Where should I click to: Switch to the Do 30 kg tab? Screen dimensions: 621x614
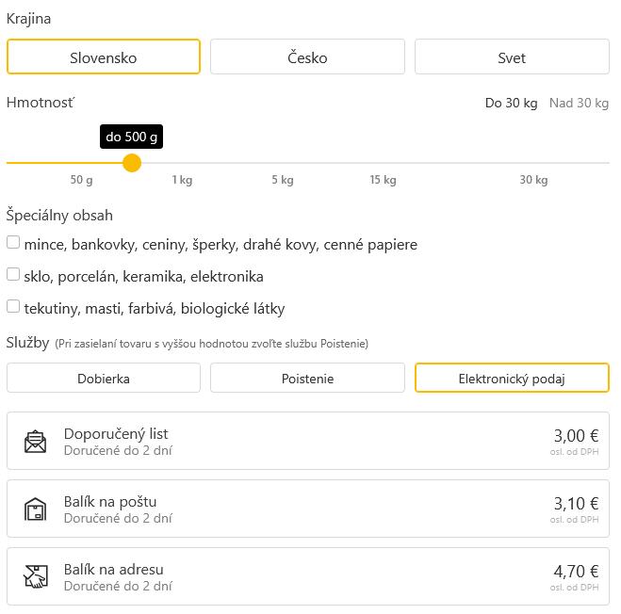click(x=511, y=103)
